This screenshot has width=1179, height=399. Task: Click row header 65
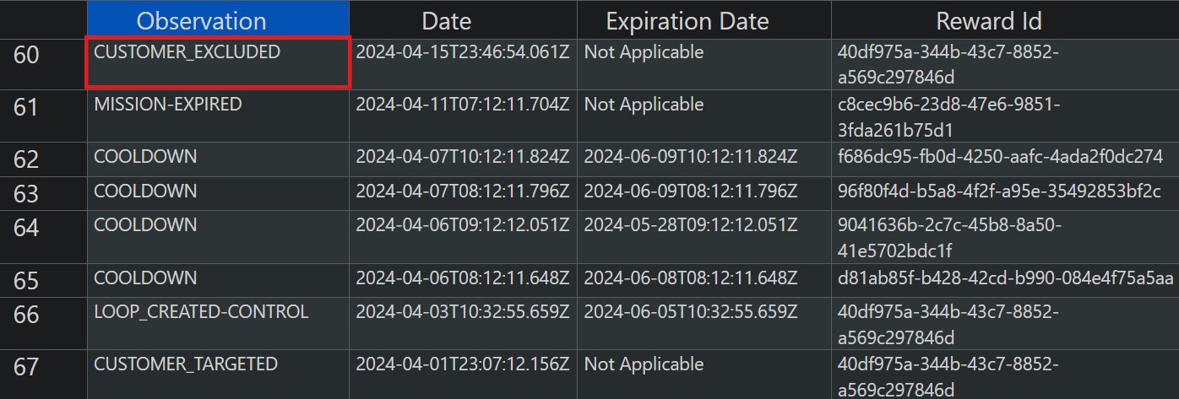pyautogui.click(x=27, y=280)
